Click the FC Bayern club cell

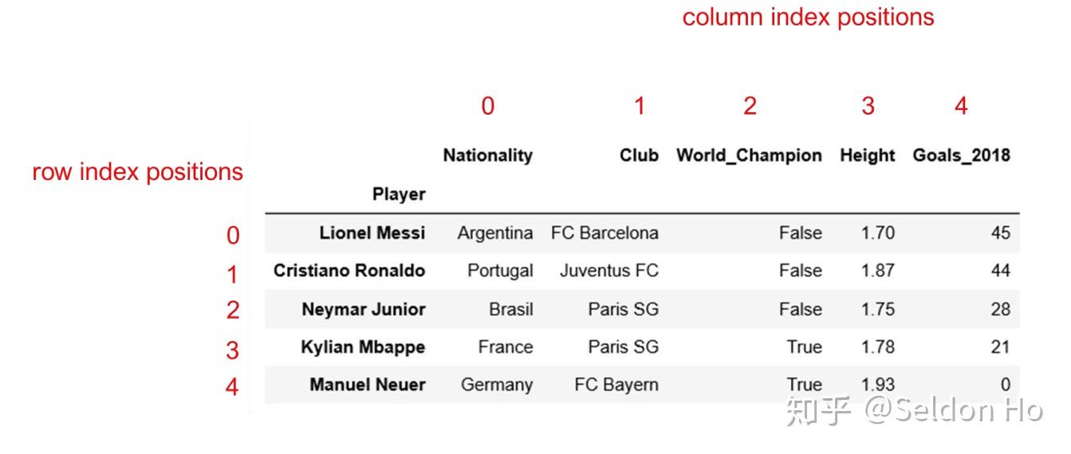(x=616, y=385)
